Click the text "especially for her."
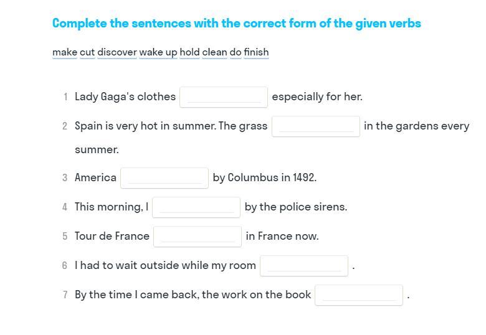The height and width of the screenshot is (335, 486). (x=317, y=97)
